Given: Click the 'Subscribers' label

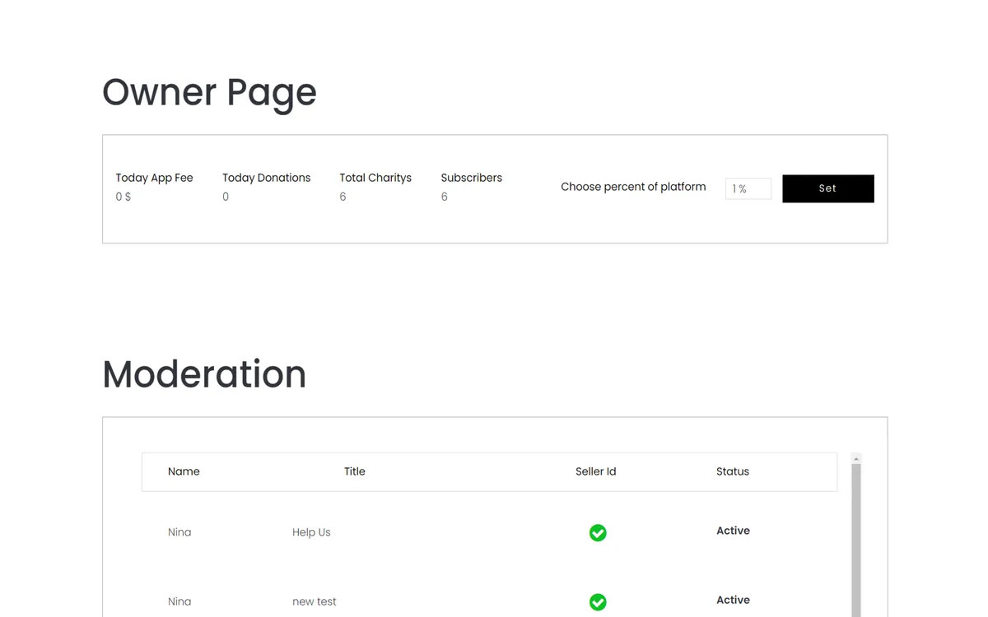Looking at the screenshot, I should (x=471, y=178).
